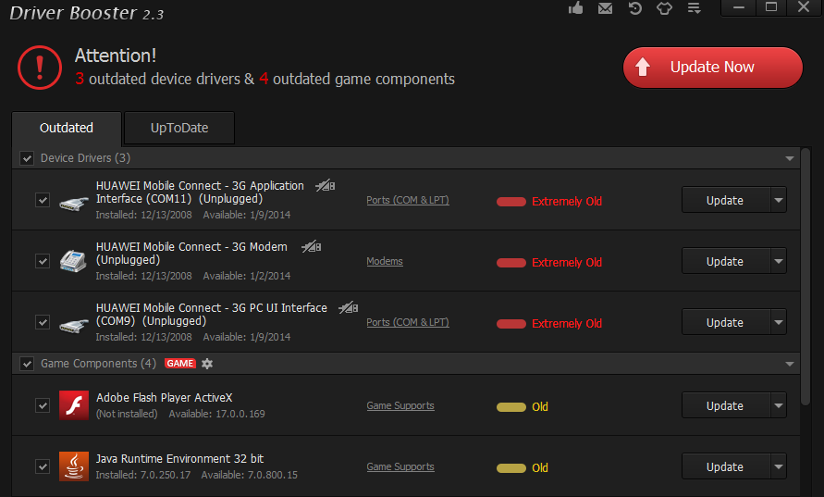Screen dimensions: 824x497
Task: Open the skin t-shirt icon
Action: tap(665, 8)
